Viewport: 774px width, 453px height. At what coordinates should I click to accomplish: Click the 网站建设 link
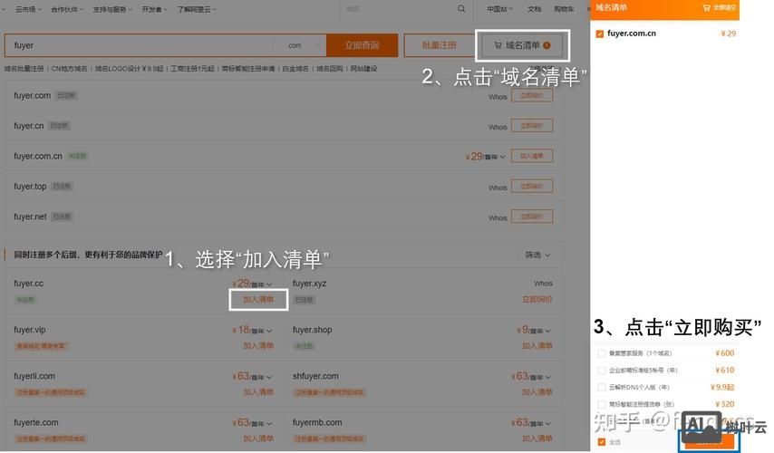[x=363, y=69]
